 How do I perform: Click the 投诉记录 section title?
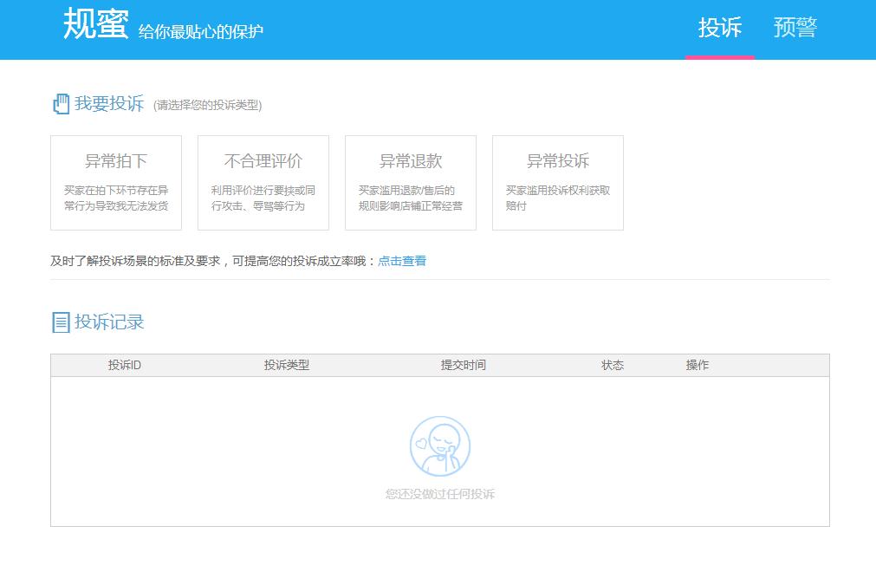click(107, 320)
